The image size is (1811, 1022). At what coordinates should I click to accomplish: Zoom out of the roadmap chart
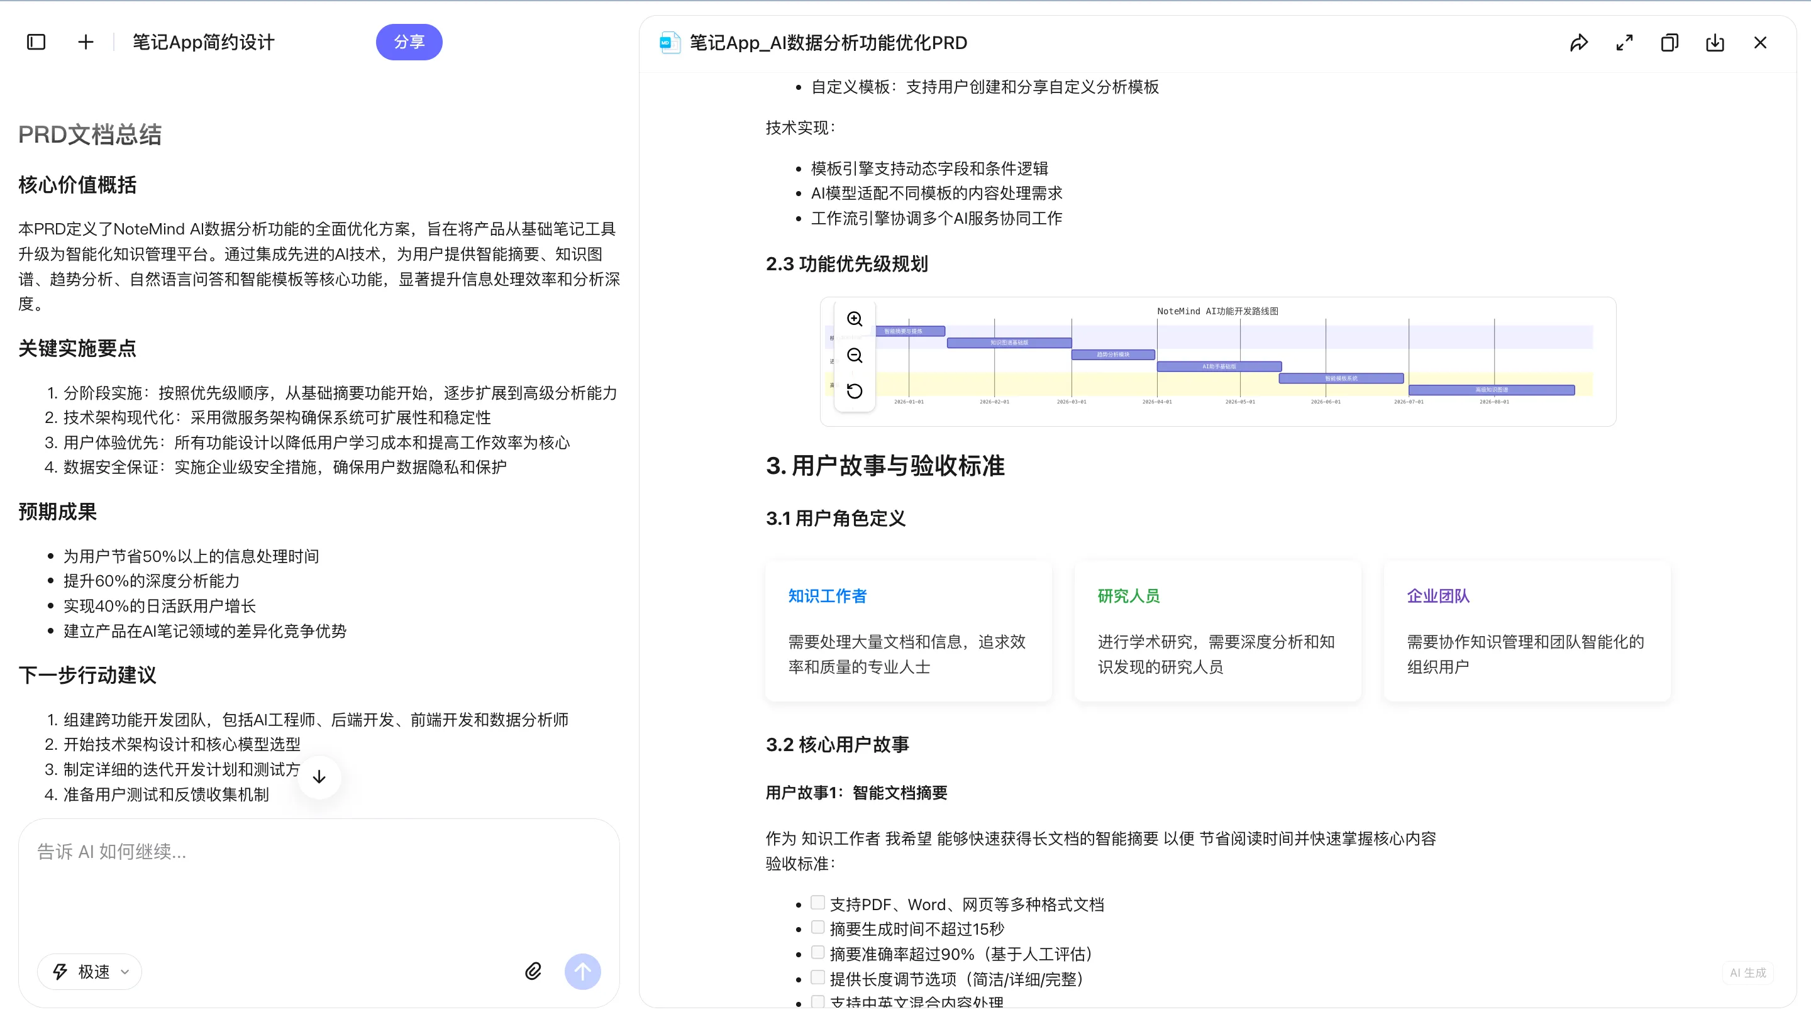[x=854, y=356]
